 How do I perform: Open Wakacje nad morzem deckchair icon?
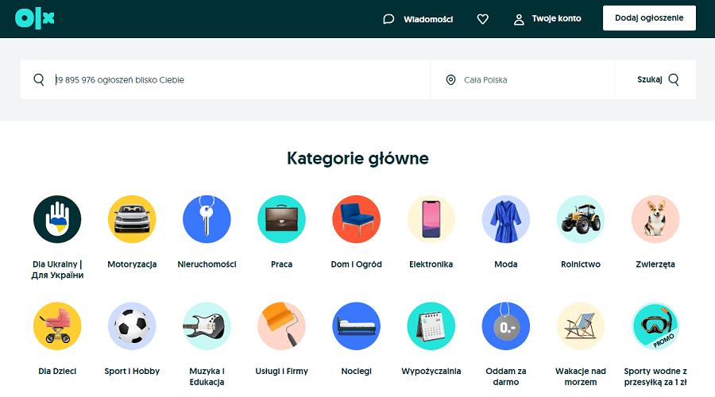[x=581, y=326]
